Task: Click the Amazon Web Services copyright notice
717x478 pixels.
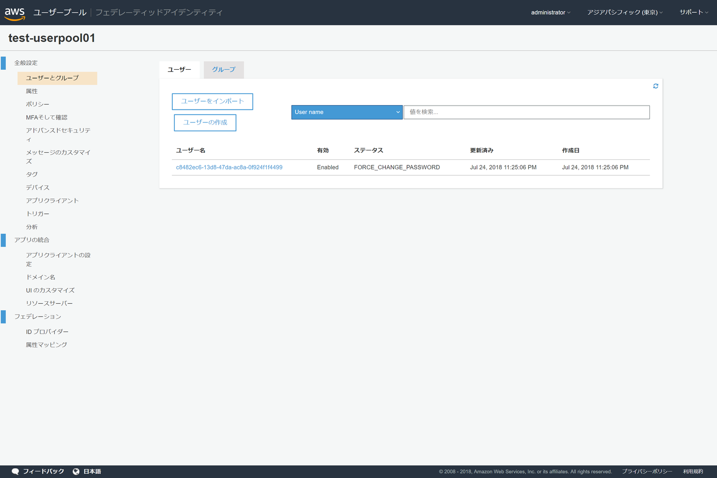Action: pyautogui.click(x=525, y=472)
